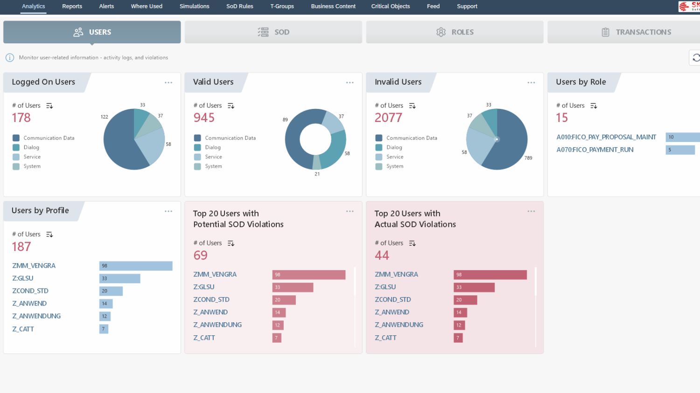Click sort icon in Invalid Users card
Viewport: 700px width, 393px height.
coord(412,106)
